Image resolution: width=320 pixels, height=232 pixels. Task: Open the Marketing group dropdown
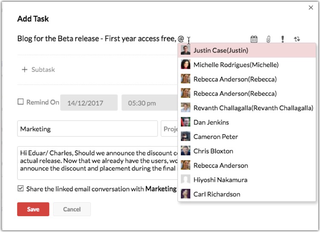pyautogui.click(x=87, y=129)
